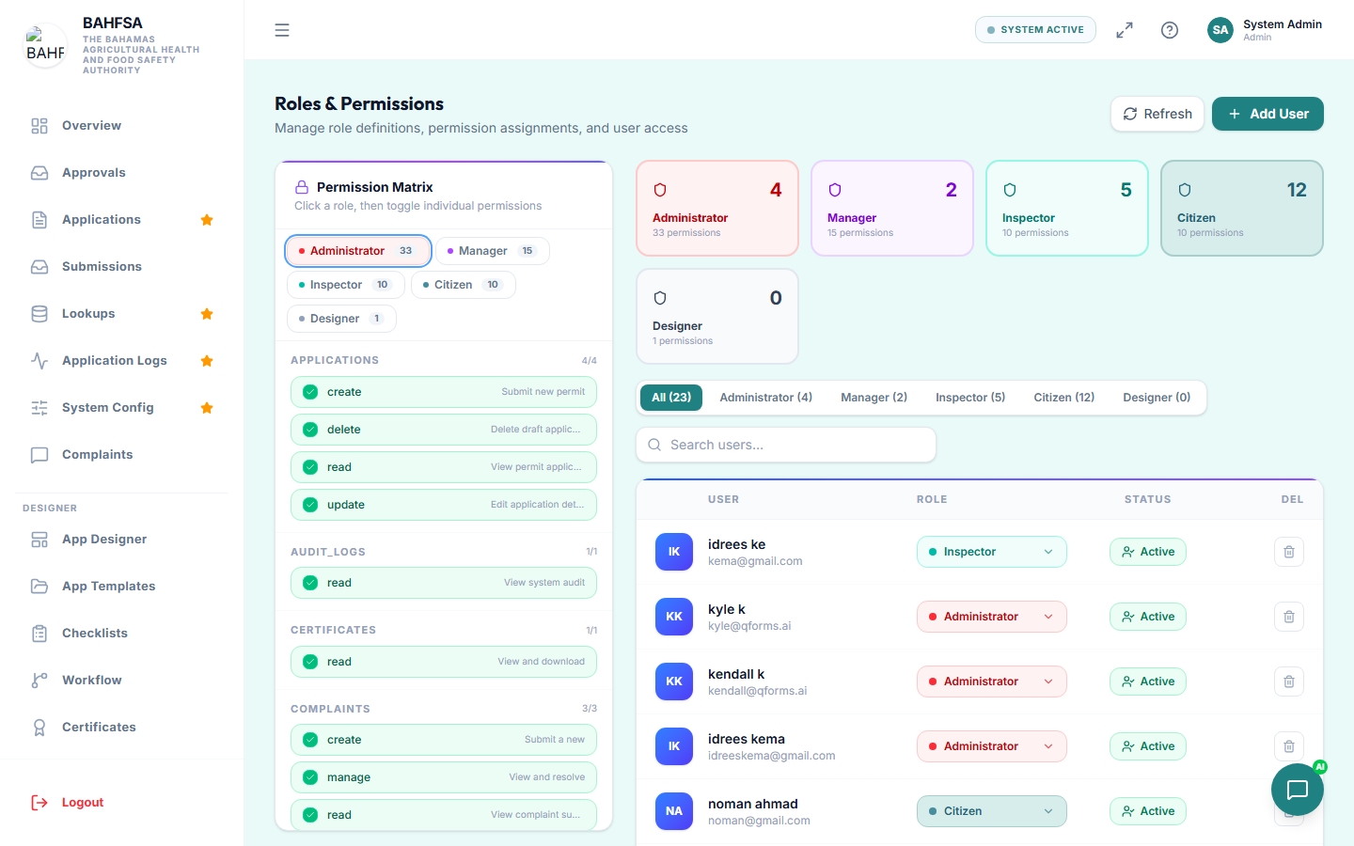
Task: Select the All (23) tab
Action: tap(671, 398)
